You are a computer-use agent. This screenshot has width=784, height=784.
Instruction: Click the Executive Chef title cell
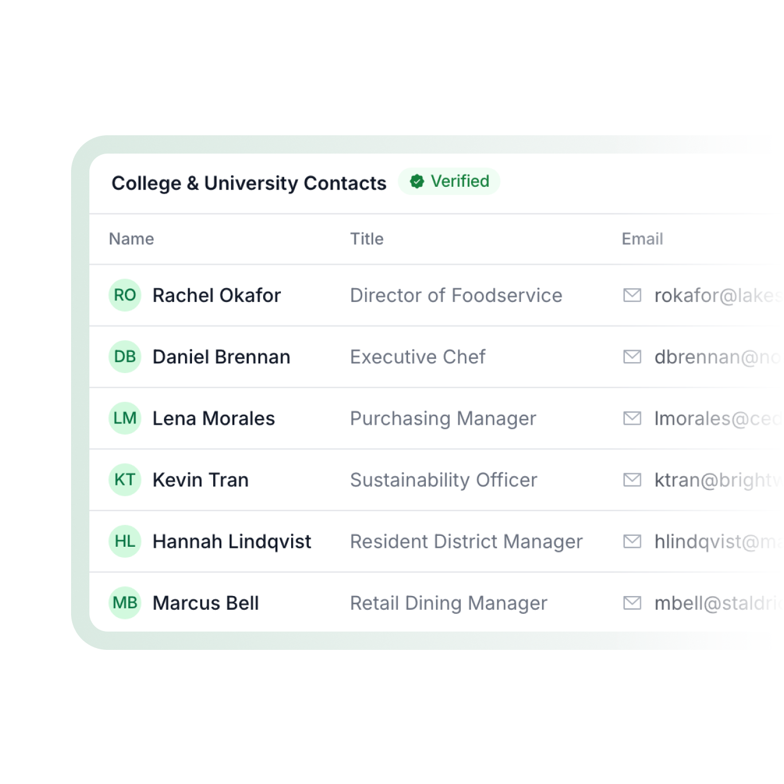pyautogui.click(x=418, y=356)
